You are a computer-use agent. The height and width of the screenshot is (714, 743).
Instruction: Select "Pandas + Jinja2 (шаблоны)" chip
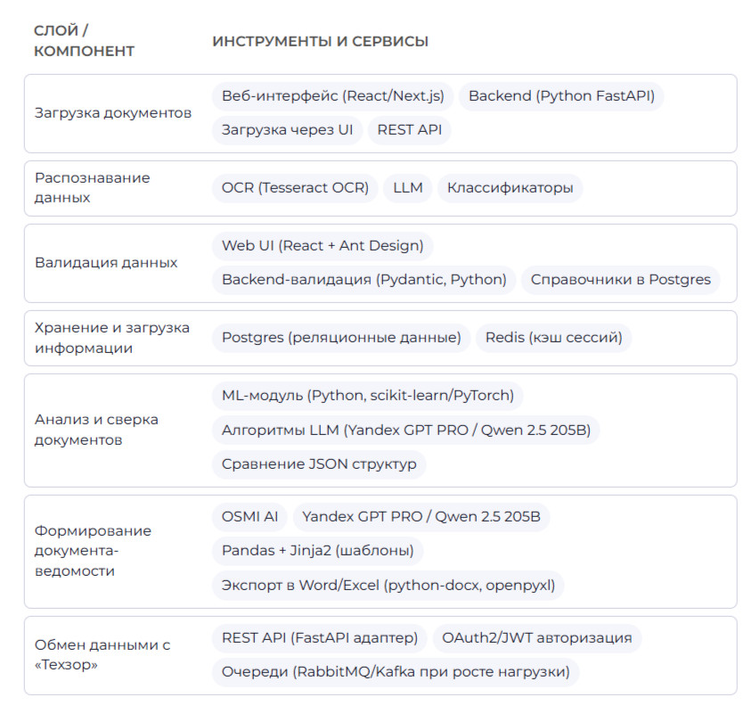(x=317, y=551)
